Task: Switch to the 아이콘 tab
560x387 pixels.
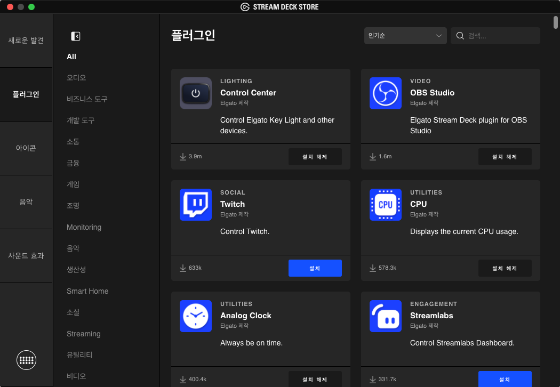Action: [26, 148]
